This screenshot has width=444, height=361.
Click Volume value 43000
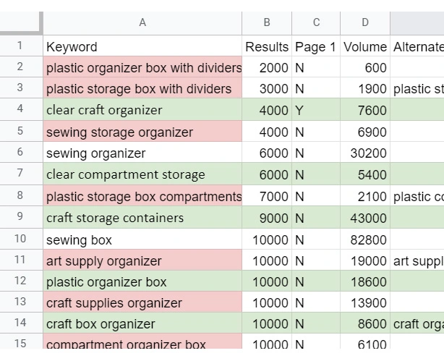tap(365, 217)
